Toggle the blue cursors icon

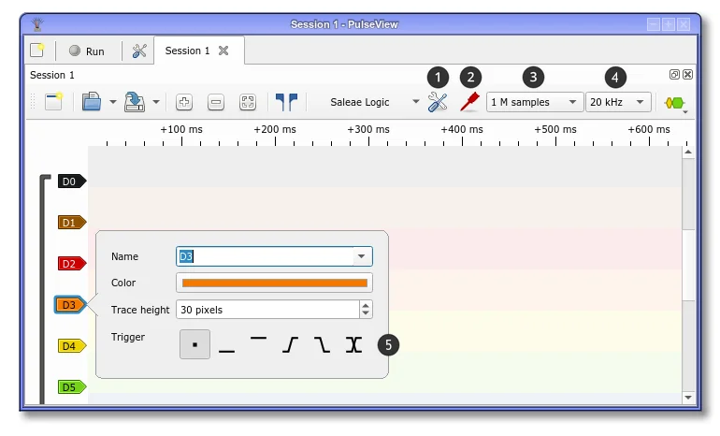point(286,102)
